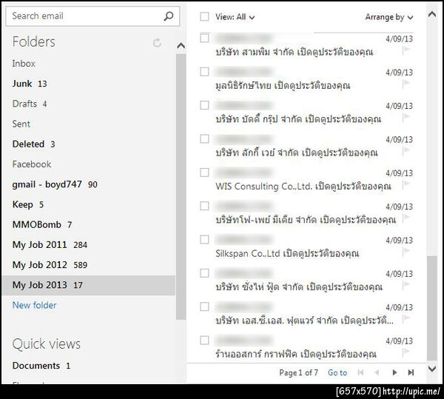444x399 pixels.
Task: Select the ร้านออสการ์ กราฟฟิค email checkbox
Action: coord(204,340)
